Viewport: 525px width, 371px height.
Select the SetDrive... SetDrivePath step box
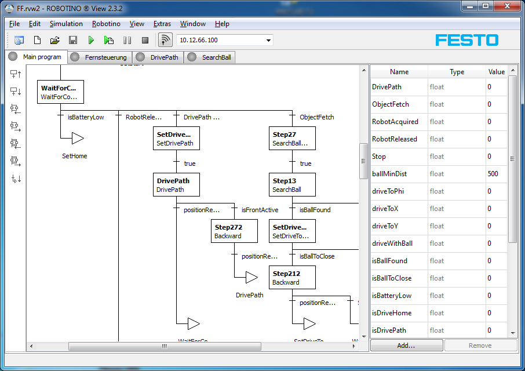click(177, 139)
